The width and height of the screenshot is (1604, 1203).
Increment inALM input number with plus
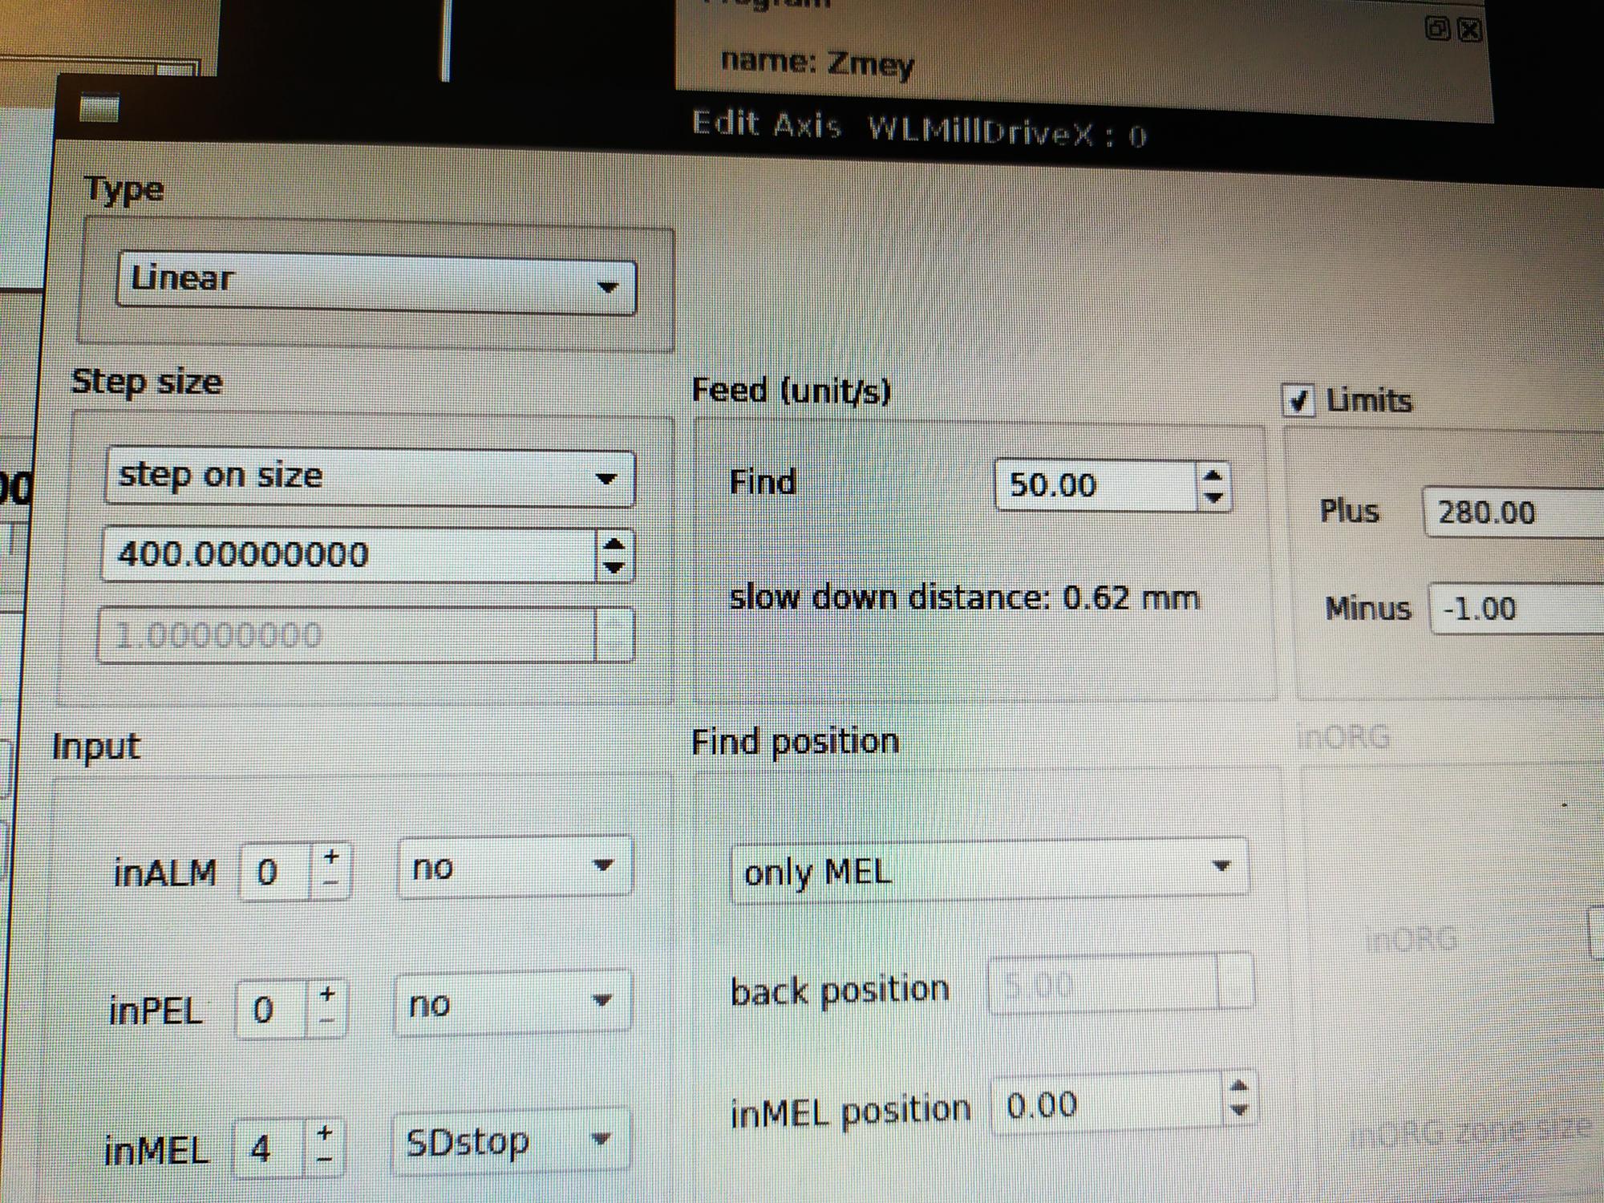coord(330,857)
